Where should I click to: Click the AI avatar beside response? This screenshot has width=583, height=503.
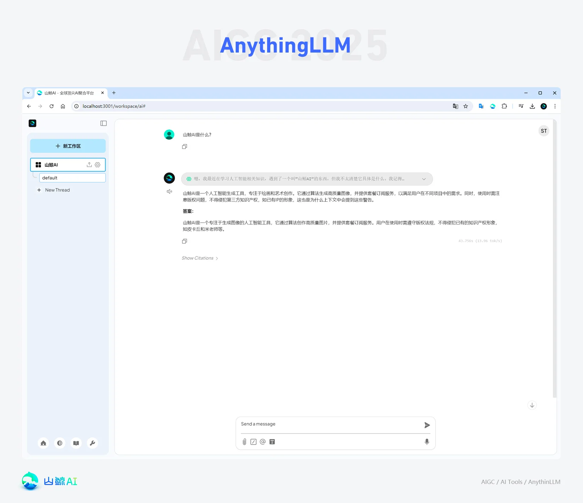pyautogui.click(x=169, y=178)
